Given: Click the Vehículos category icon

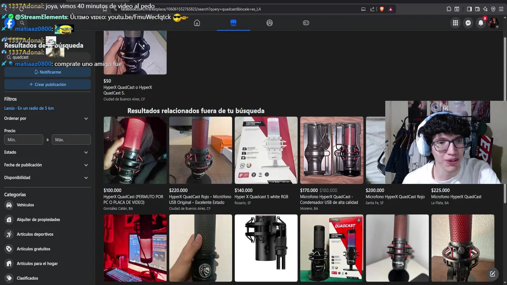Looking at the screenshot, I should pos(9,205).
